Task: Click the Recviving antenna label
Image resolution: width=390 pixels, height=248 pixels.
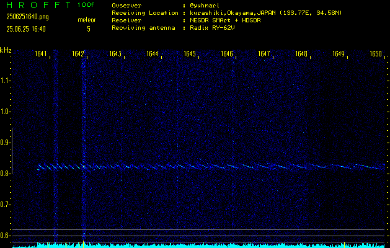Action: click(x=143, y=28)
